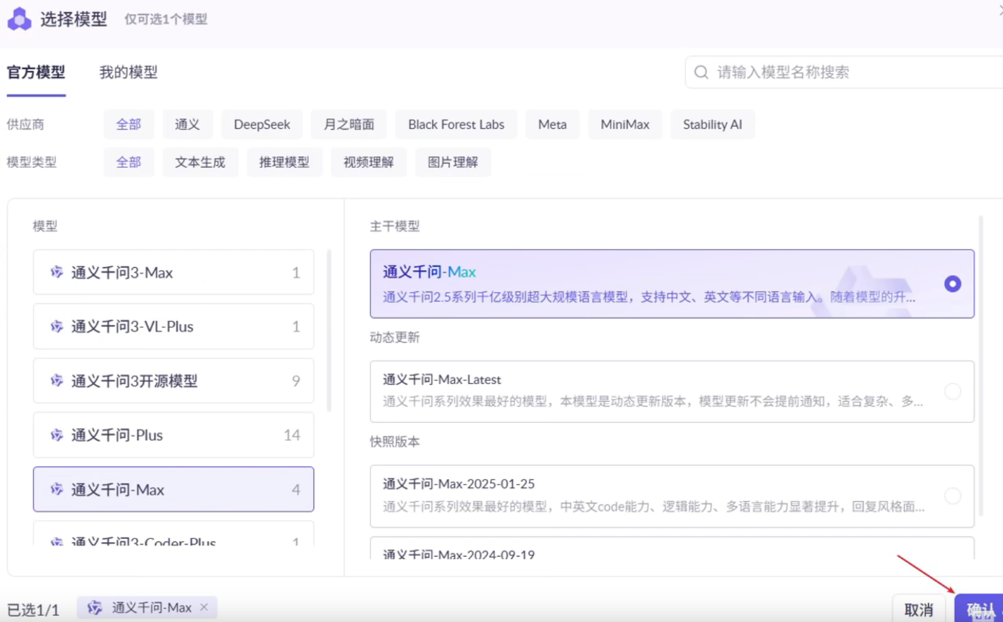Image resolution: width=1003 pixels, height=622 pixels.
Task: Filter suppliers by Black Forest Labs
Action: [456, 124]
